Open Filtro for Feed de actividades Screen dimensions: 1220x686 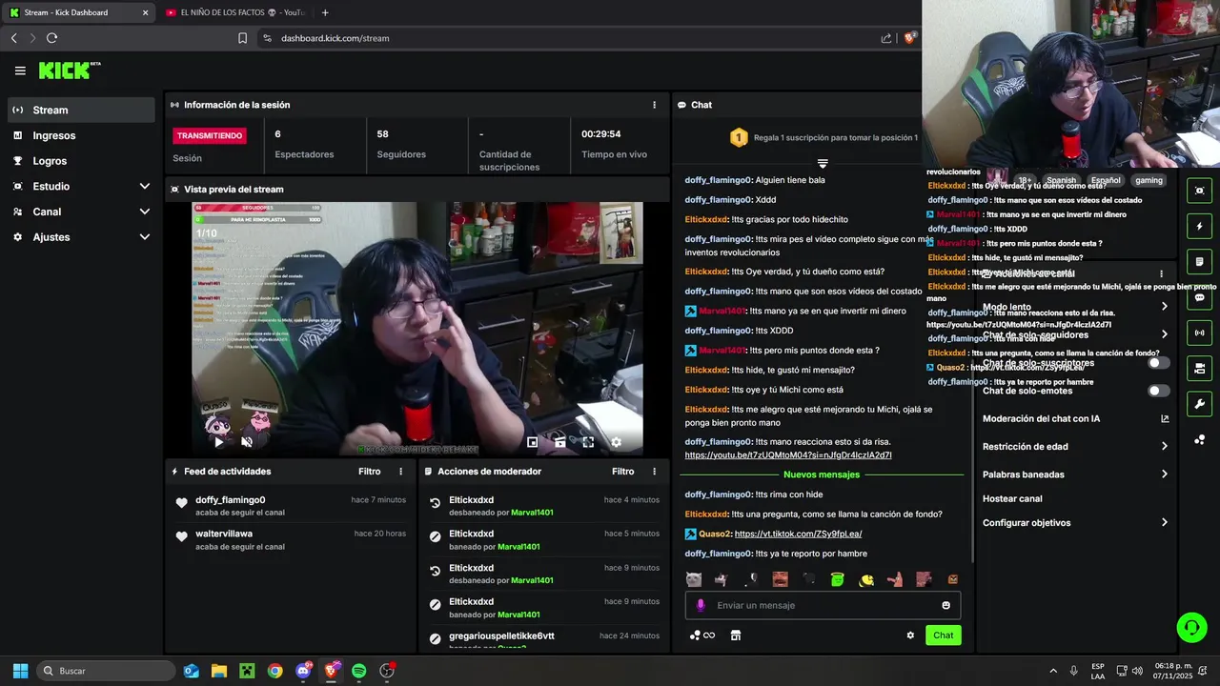(369, 472)
